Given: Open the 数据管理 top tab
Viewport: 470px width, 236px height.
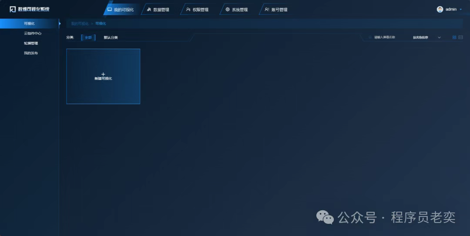Looking at the screenshot, I should click(158, 10).
